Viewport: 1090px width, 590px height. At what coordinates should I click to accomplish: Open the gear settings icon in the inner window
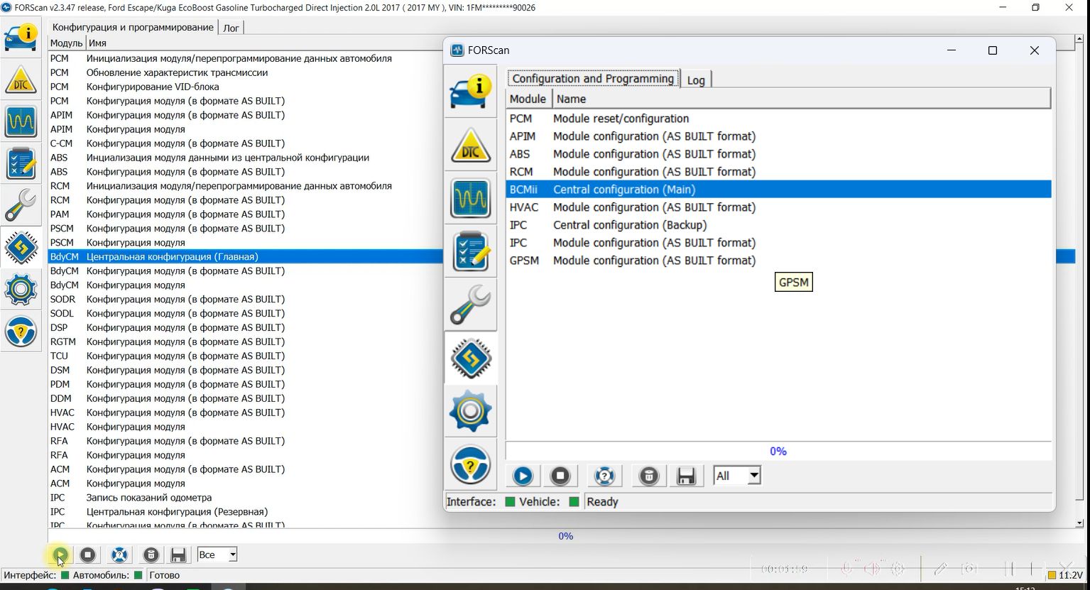click(470, 410)
